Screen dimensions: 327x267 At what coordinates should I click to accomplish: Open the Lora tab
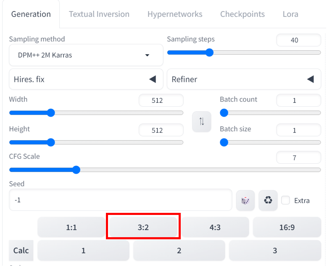coord(290,14)
